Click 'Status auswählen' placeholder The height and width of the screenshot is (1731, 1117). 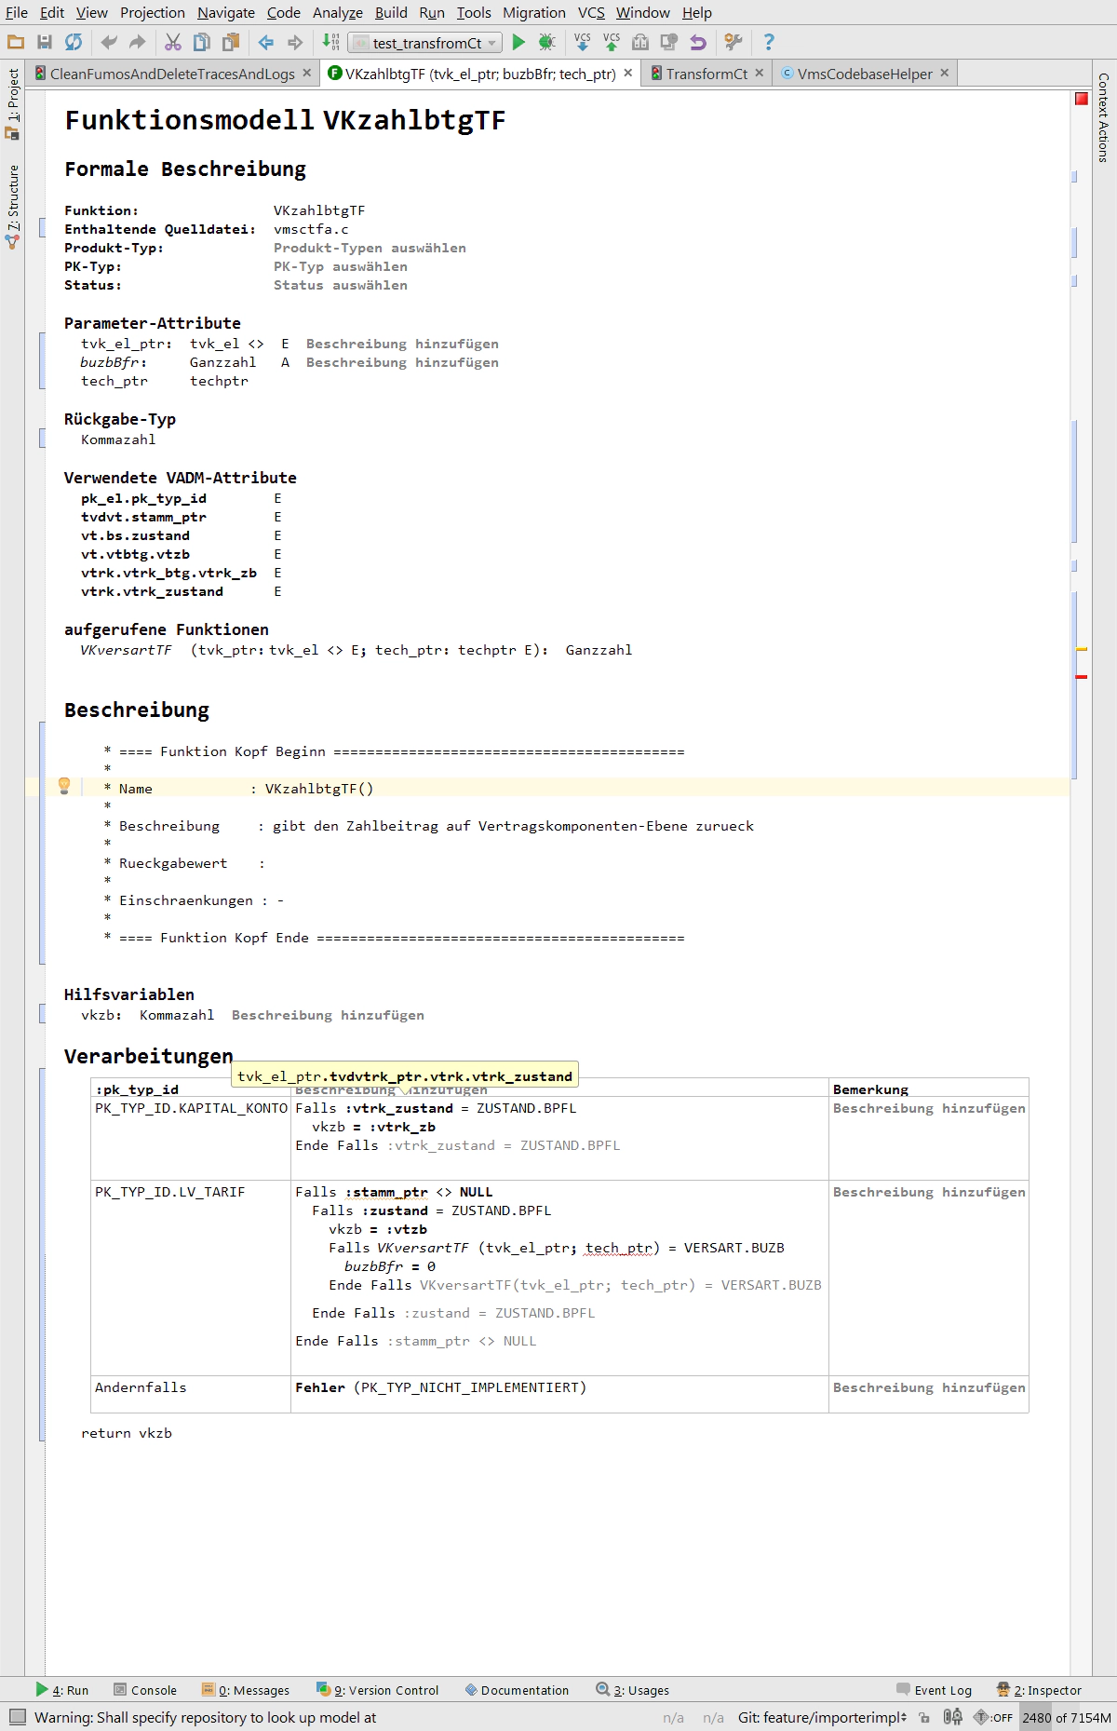[x=341, y=285]
